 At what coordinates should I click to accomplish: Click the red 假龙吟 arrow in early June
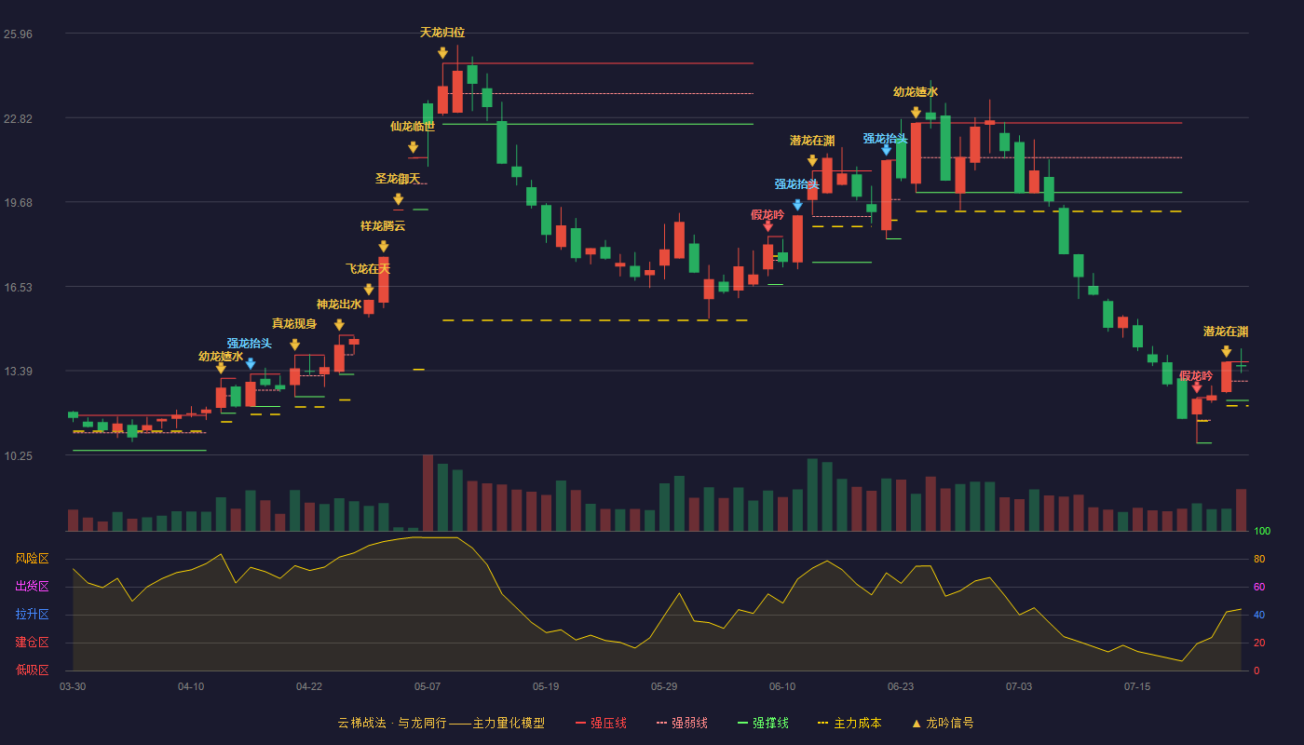coord(767,225)
